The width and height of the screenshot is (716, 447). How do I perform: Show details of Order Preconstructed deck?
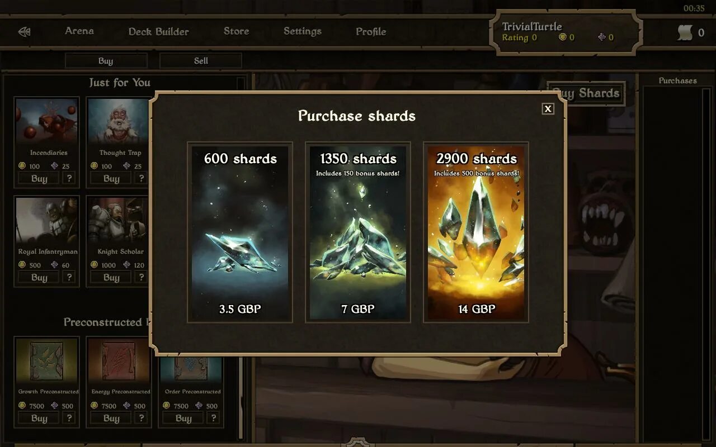pos(213,418)
